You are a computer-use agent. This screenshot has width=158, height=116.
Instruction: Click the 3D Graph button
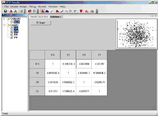click(x=41, y=23)
